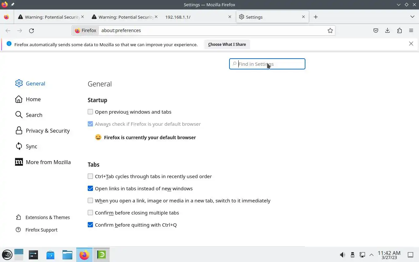Focus the Find in Settings search box

point(267,64)
